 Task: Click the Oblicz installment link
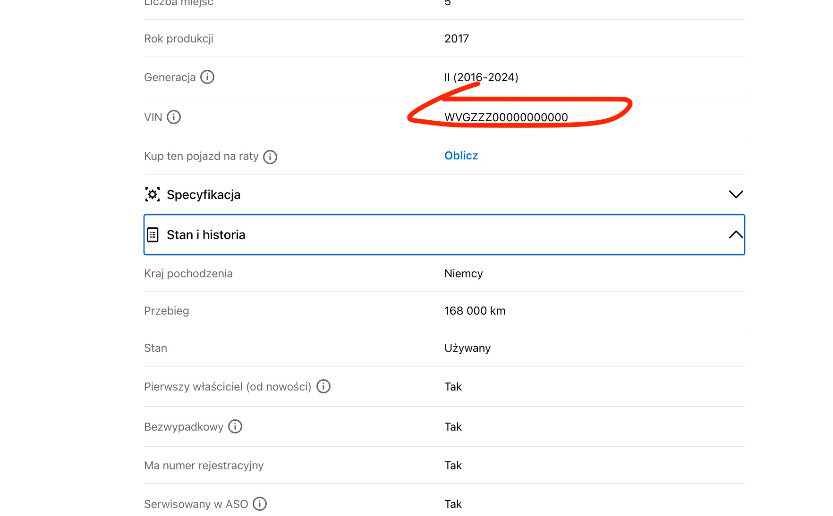tap(461, 156)
